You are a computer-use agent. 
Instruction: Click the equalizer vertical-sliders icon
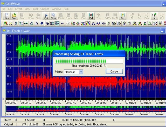click(x=67, y=23)
